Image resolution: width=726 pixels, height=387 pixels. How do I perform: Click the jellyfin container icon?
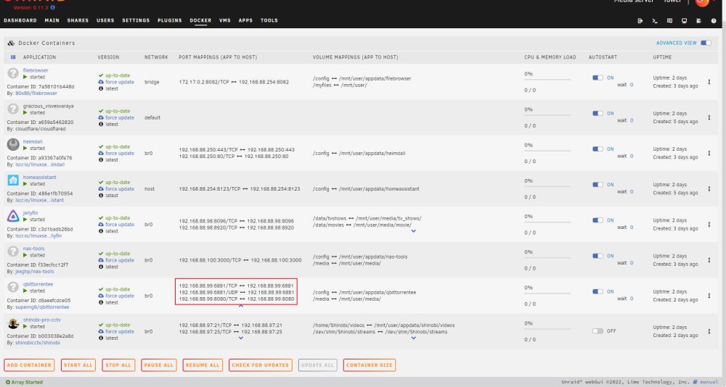[13, 215]
